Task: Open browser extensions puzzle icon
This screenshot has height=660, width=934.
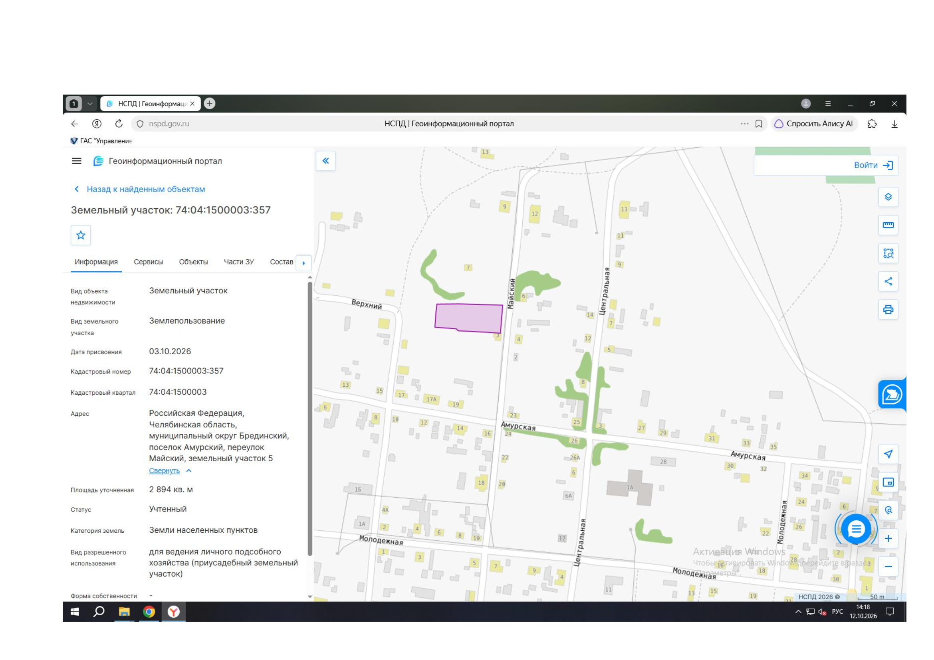Action: point(872,124)
